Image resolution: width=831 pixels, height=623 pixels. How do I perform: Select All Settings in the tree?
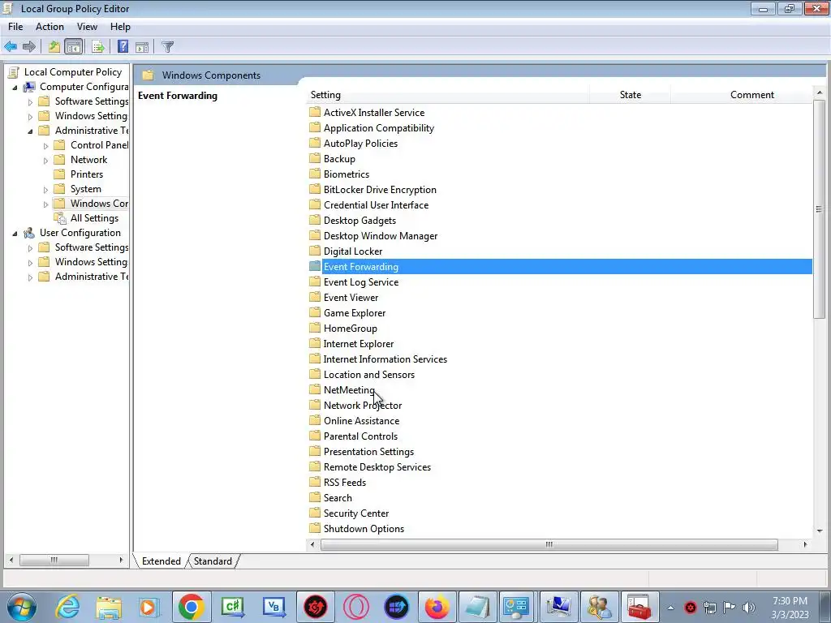point(94,218)
